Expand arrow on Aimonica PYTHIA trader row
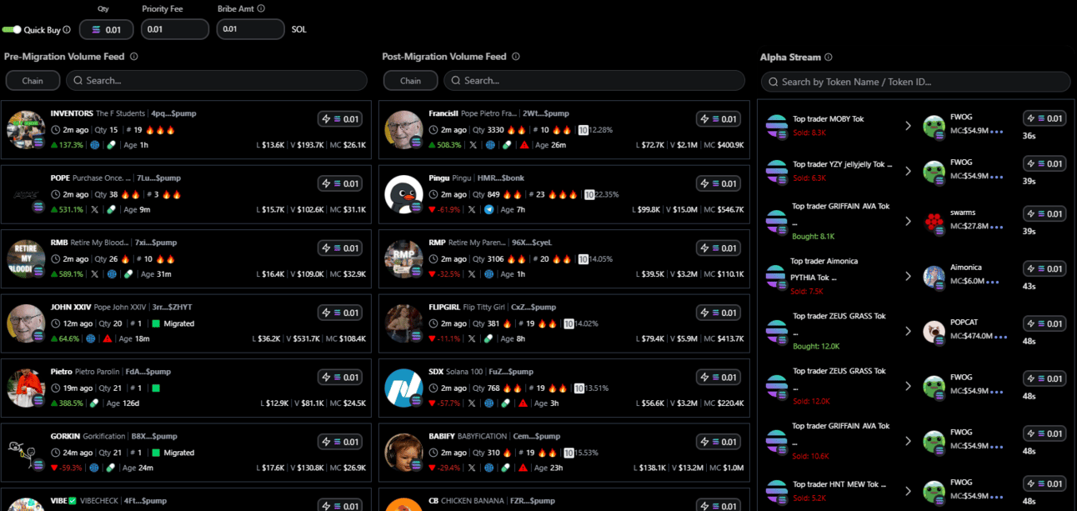The image size is (1077, 511). pyautogui.click(x=909, y=276)
